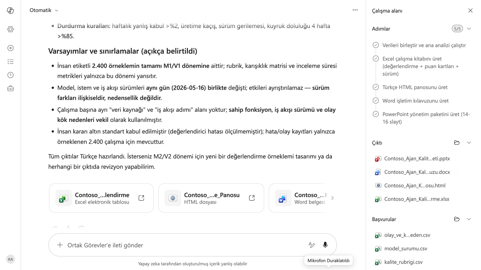Click Excel icon beside kalite_rubrigi.csv
This screenshot has height=270, width=481.
378,262
